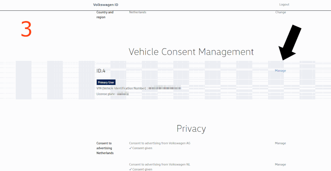Click 'Consent given' status under Volkswagen NL
Screen dimensions: 331x171
[x=141, y=169]
